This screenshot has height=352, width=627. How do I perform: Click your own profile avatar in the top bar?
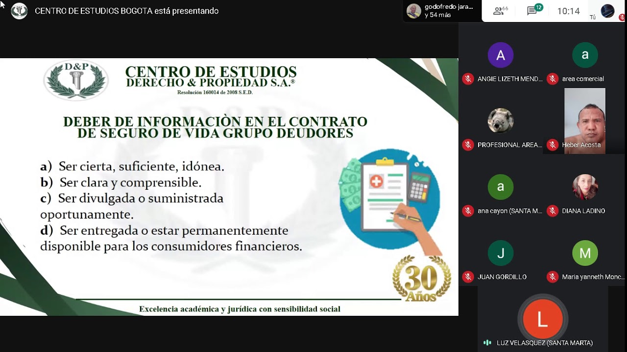click(x=607, y=11)
